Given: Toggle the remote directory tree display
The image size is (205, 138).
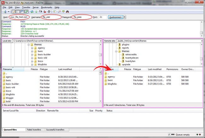Looking at the screenshot, I should point(22,12).
